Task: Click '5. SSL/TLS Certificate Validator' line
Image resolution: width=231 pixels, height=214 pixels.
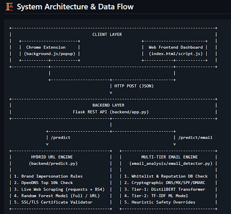Action: [x=53, y=202]
